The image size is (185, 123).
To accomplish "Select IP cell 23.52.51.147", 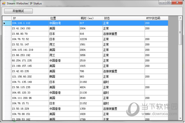I will click(x=30, y=45).
